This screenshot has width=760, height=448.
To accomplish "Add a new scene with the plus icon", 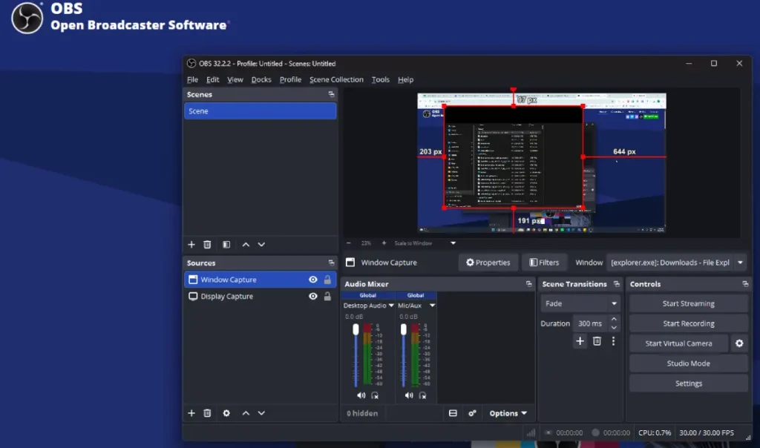I will pyautogui.click(x=191, y=245).
